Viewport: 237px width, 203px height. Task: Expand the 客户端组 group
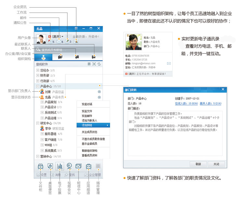pyautogui.click(x=42, y=140)
